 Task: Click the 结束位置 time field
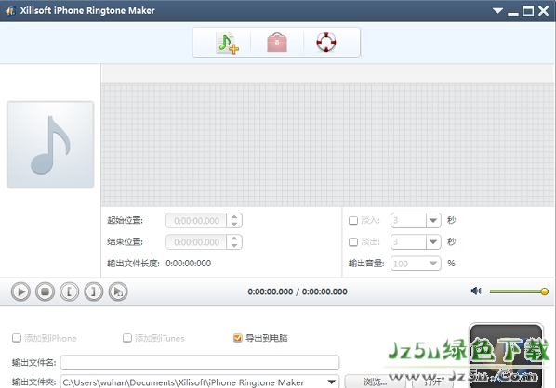point(196,242)
